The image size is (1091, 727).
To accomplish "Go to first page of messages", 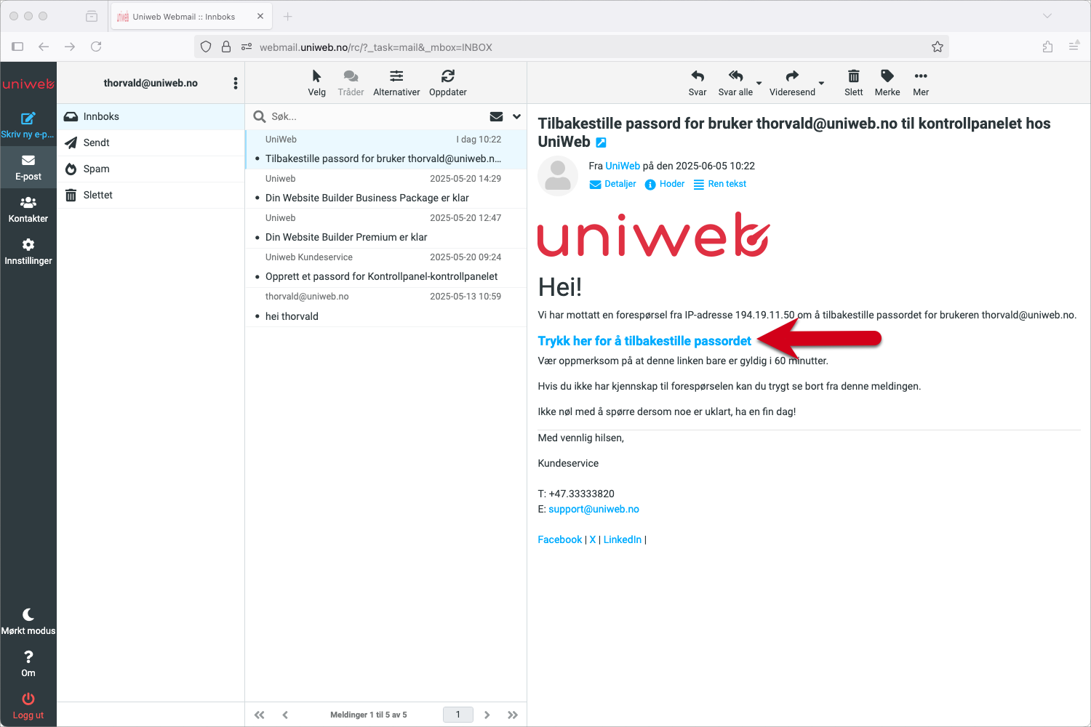I will 260,715.
